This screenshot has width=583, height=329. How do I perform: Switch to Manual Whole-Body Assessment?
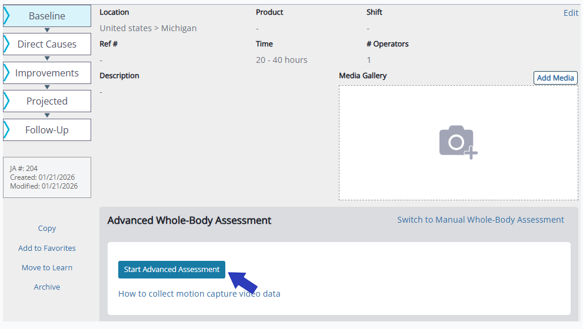tap(480, 220)
